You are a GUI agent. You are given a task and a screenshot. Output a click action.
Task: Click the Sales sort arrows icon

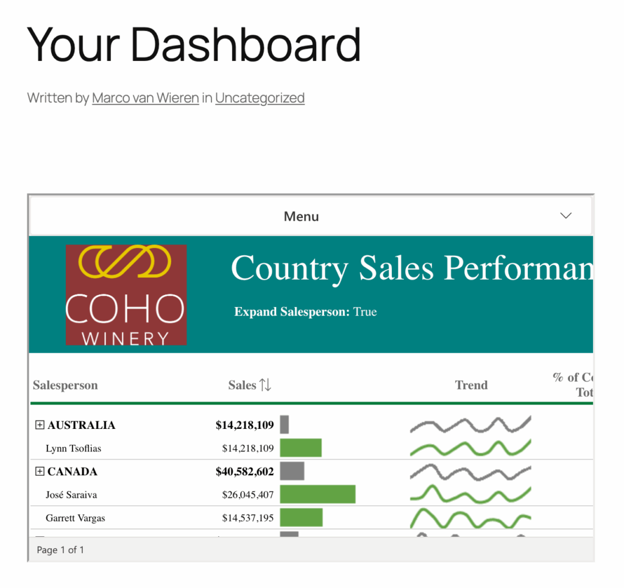(x=265, y=385)
